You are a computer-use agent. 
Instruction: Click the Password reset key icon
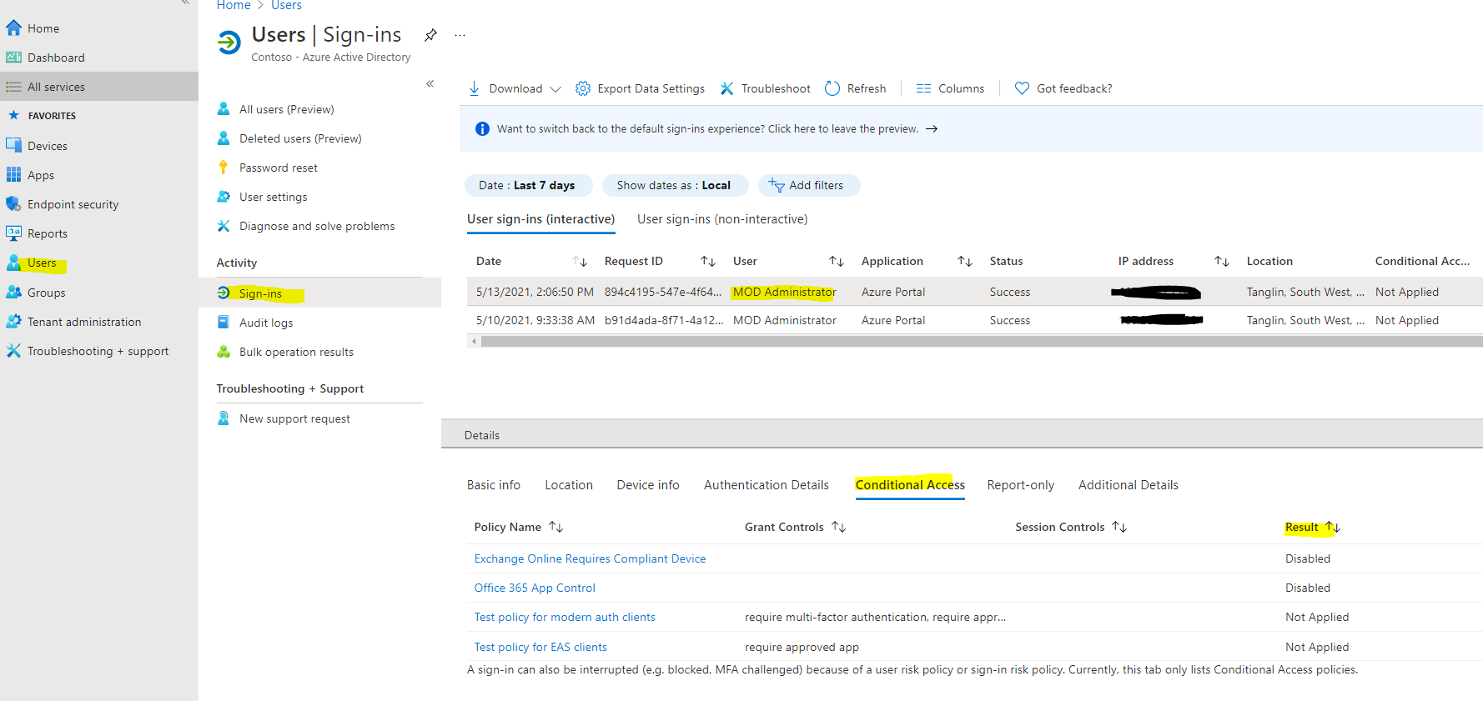coord(223,167)
